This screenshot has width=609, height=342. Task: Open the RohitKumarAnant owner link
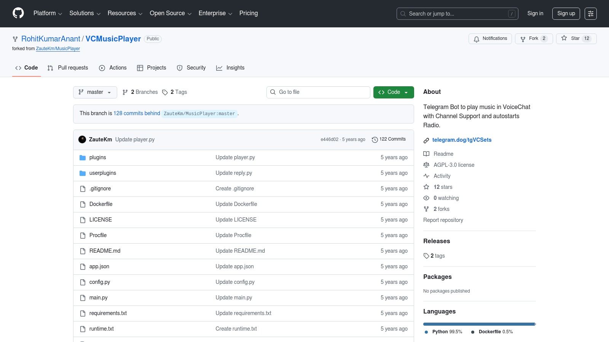(x=51, y=39)
